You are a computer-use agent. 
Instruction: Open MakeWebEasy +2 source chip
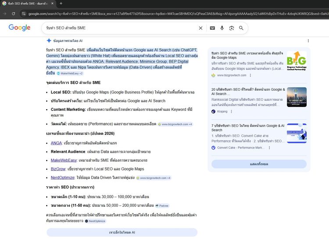(70, 73)
